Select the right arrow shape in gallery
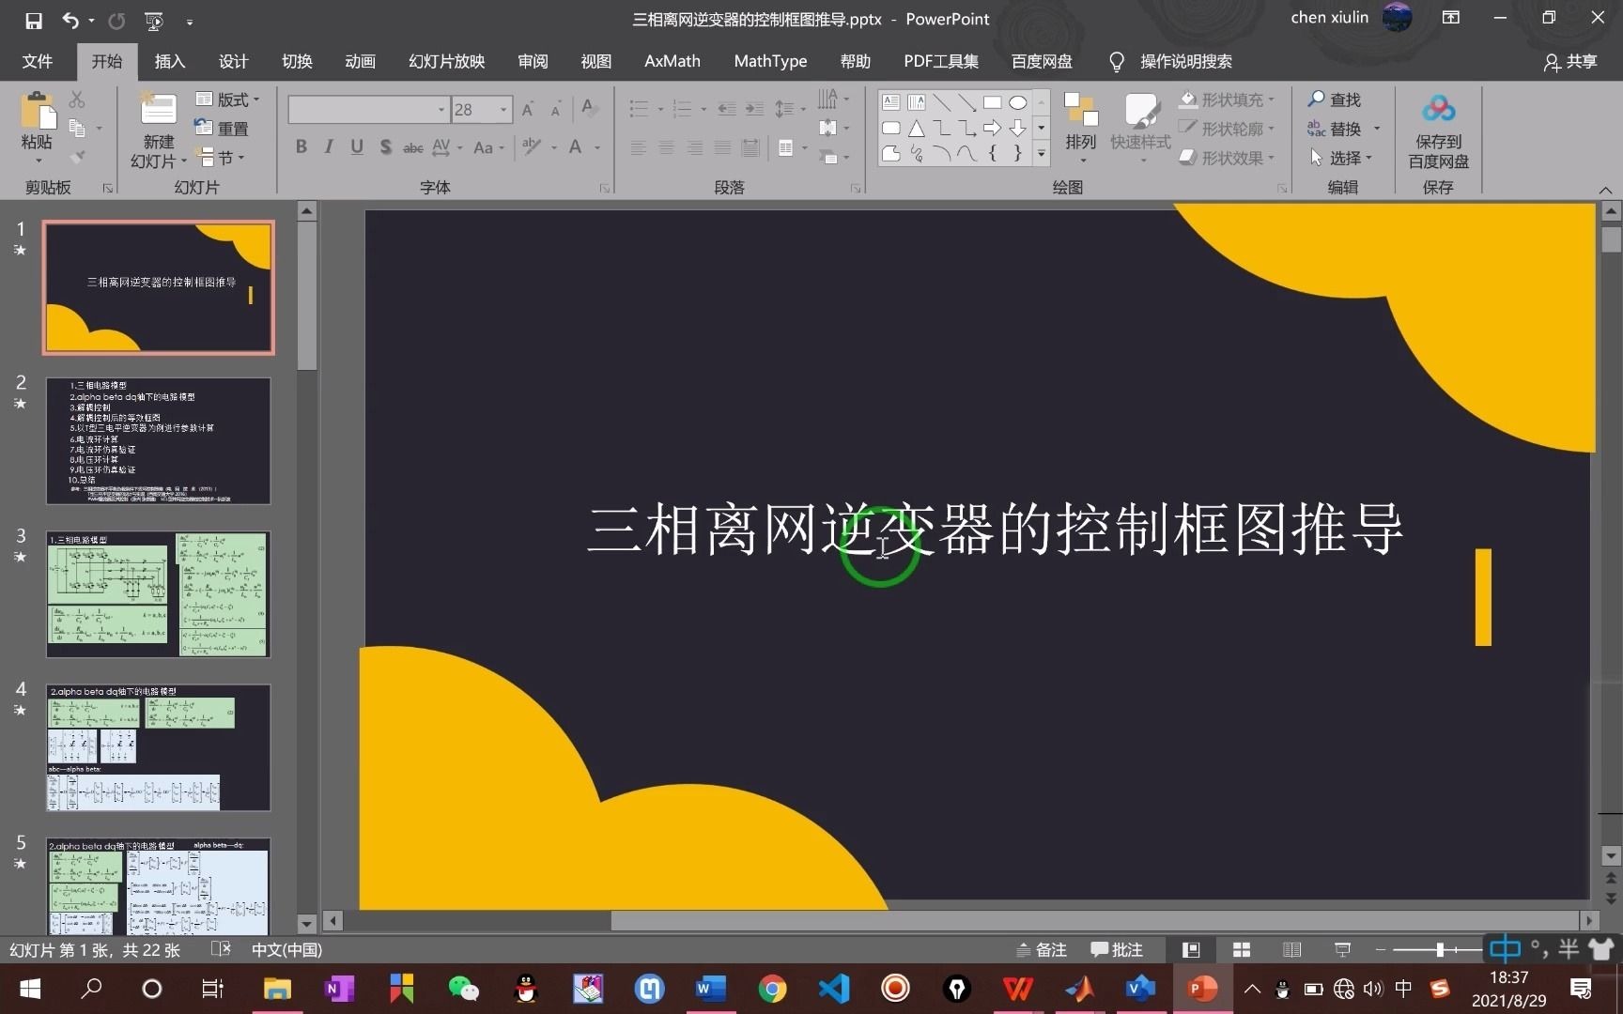Screen dimensions: 1623x1014 tap(992, 128)
